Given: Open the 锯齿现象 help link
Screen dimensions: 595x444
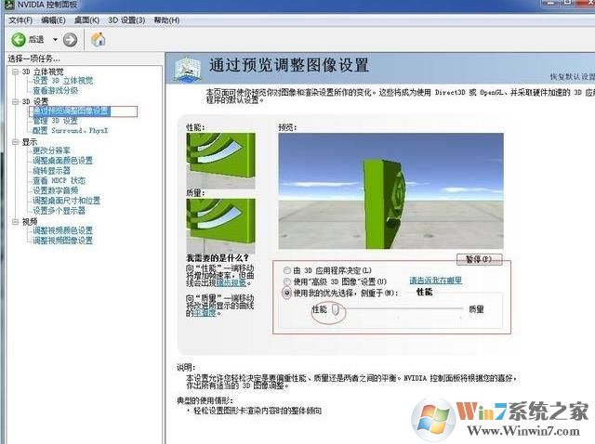Looking at the screenshot, I should 231,282.
